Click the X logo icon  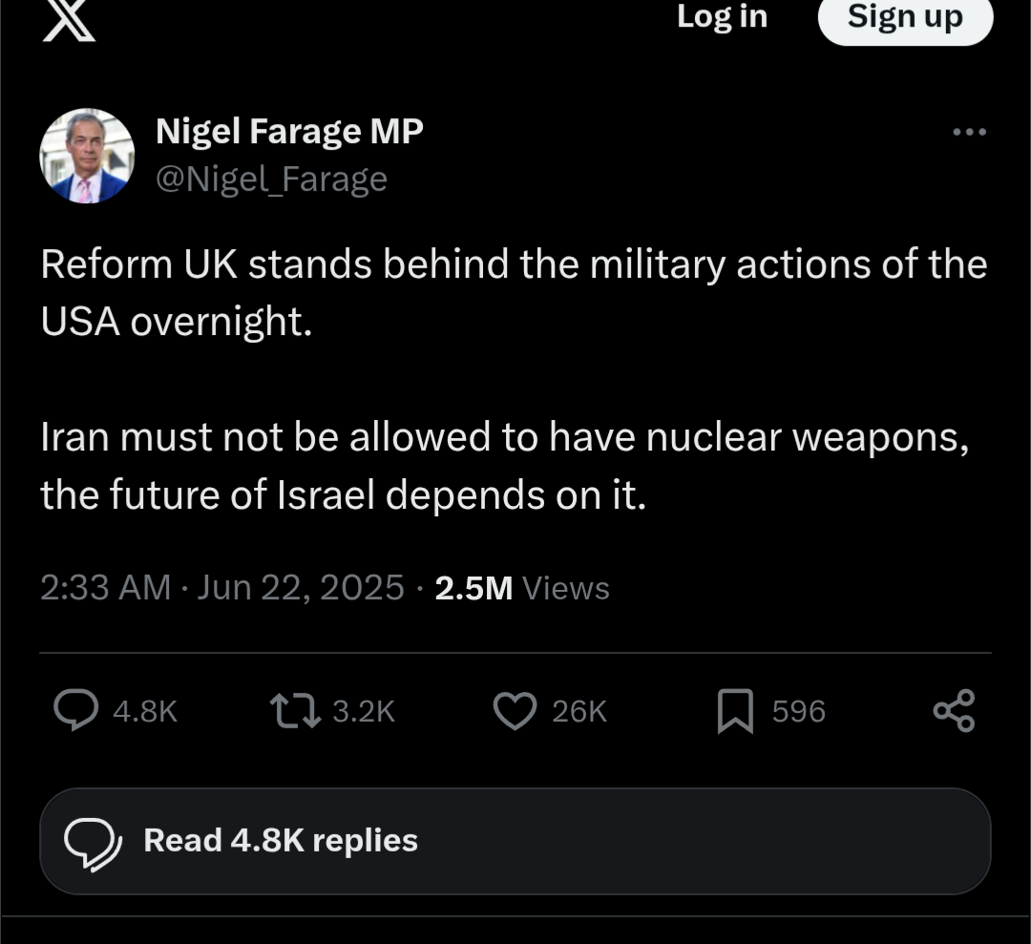tap(69, 19)
